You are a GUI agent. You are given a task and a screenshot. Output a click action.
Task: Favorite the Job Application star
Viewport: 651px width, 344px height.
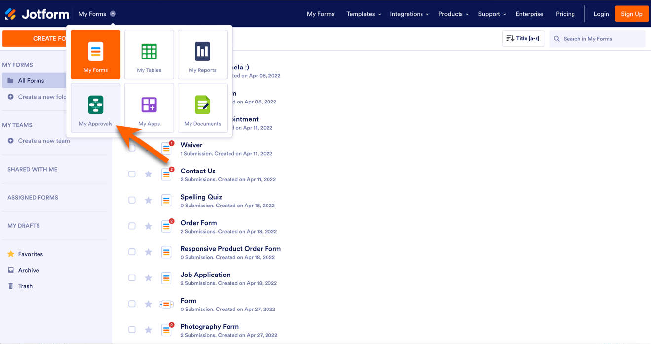tap(148, 278)
